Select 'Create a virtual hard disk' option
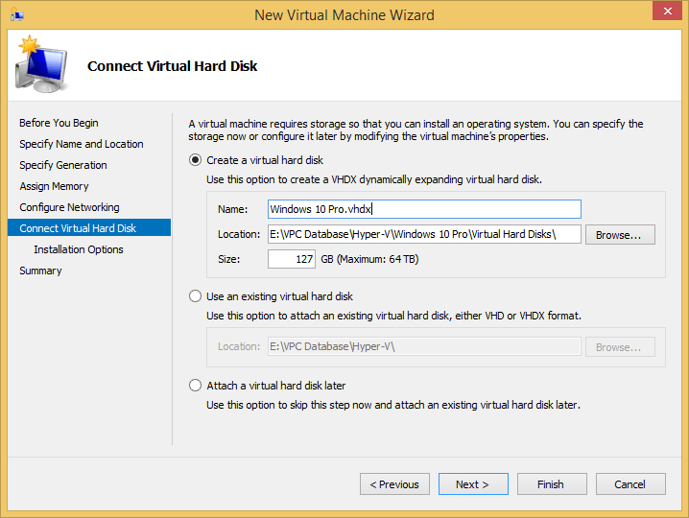This screenshot has height=518, width=689. tap(196, 160)
